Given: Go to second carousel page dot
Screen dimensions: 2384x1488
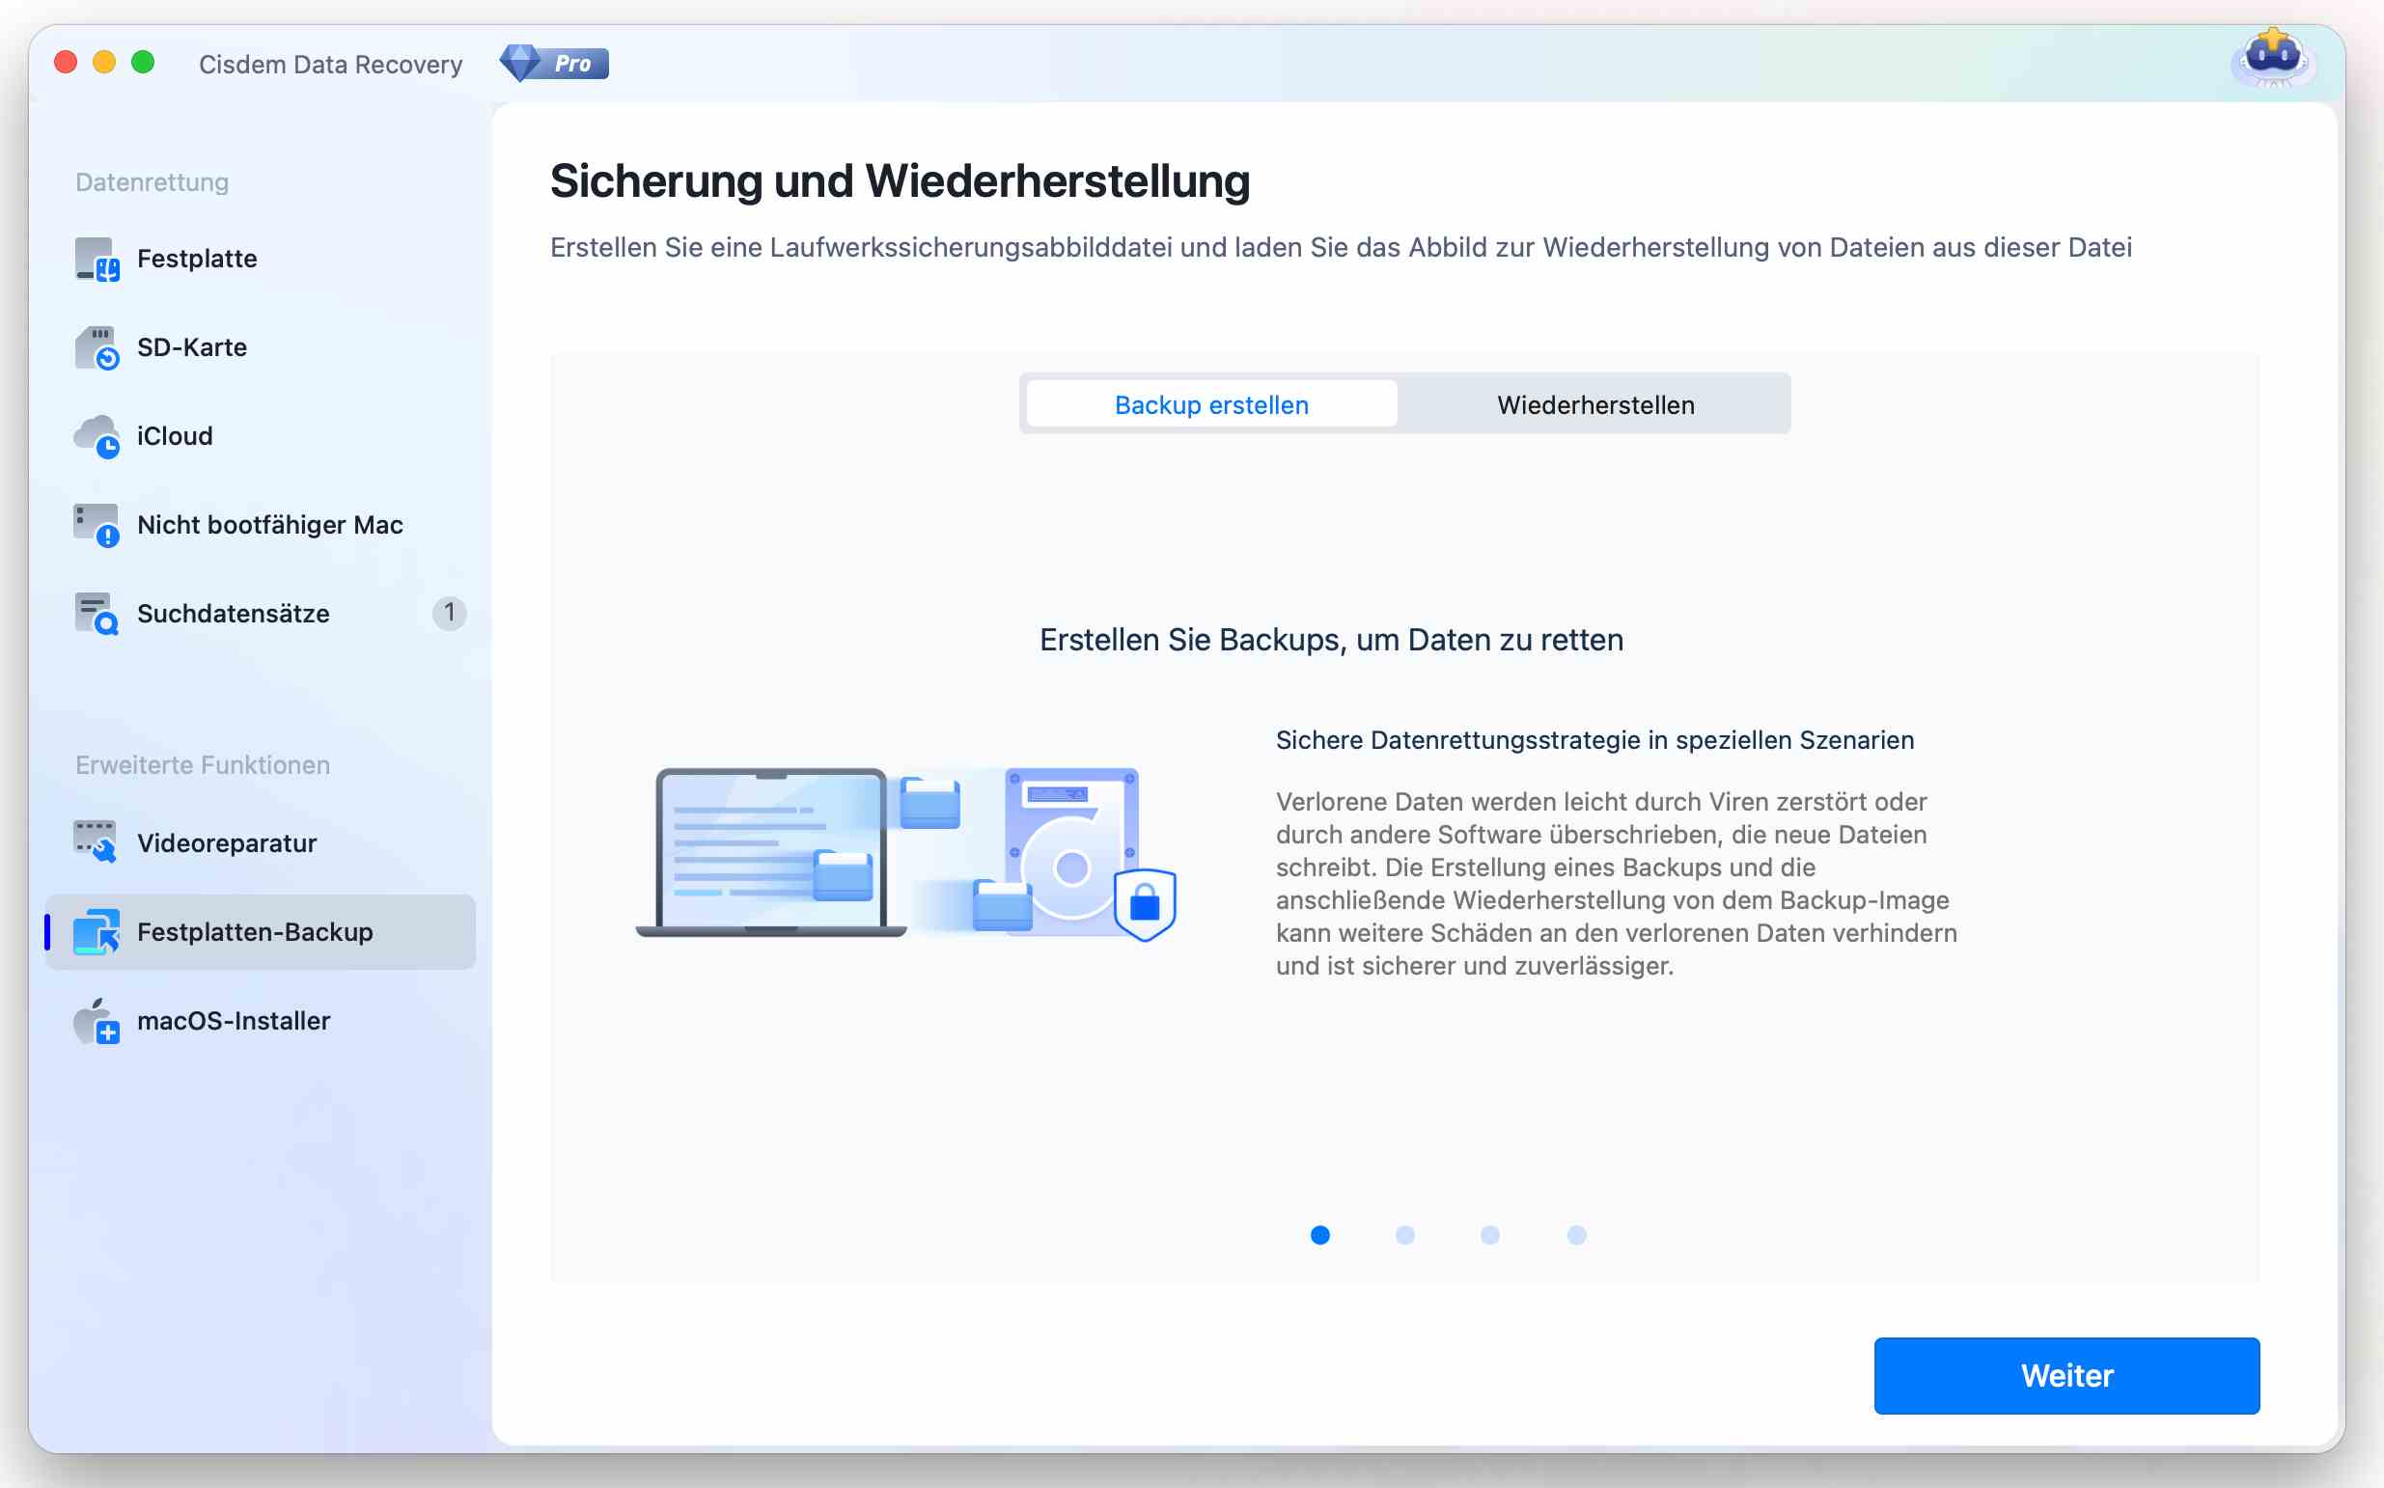Looking at the screenshot, I should tap(1404, 1235).
